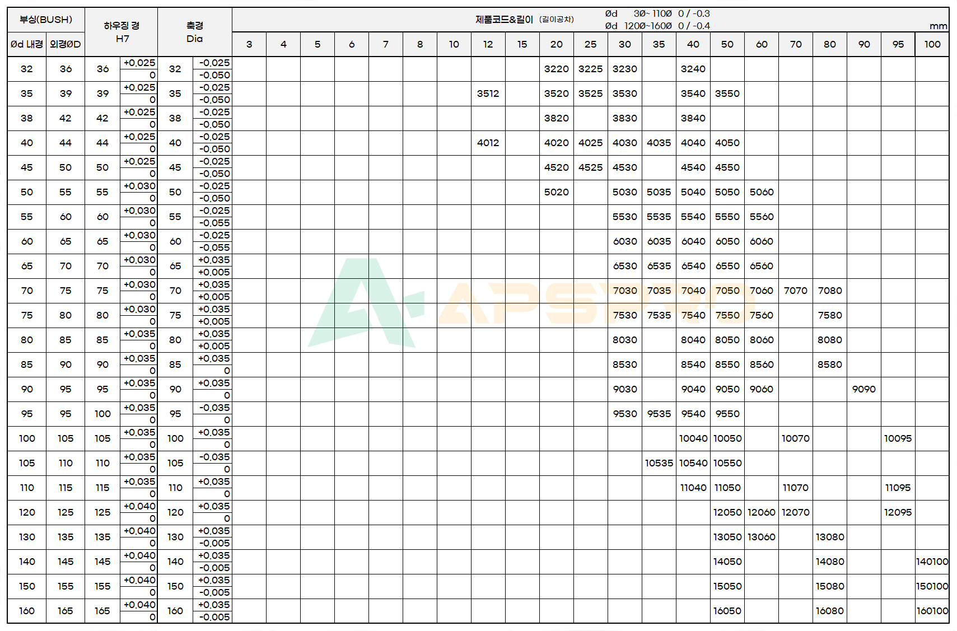Click product code 7070 cell
The width and height of the screenshot is (957, 631).
click(795, 291)
